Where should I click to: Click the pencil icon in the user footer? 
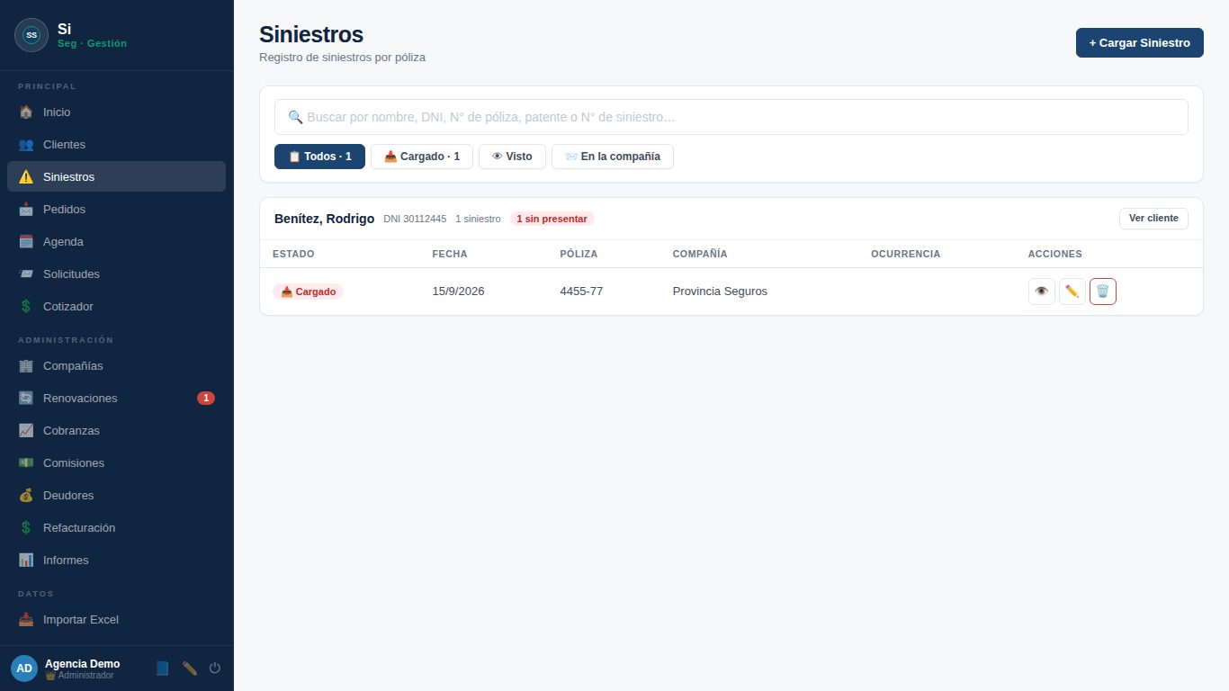tap(189, 669)
